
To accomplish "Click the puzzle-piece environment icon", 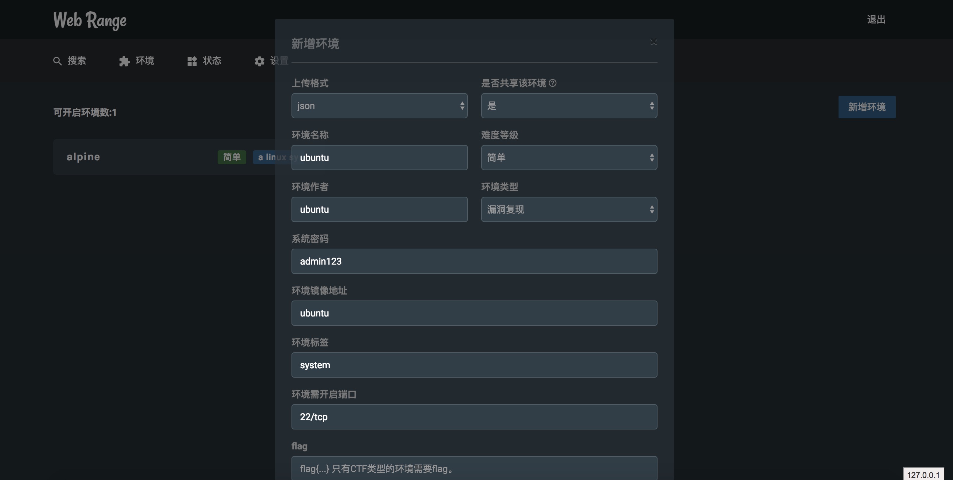I will (124, 61).
